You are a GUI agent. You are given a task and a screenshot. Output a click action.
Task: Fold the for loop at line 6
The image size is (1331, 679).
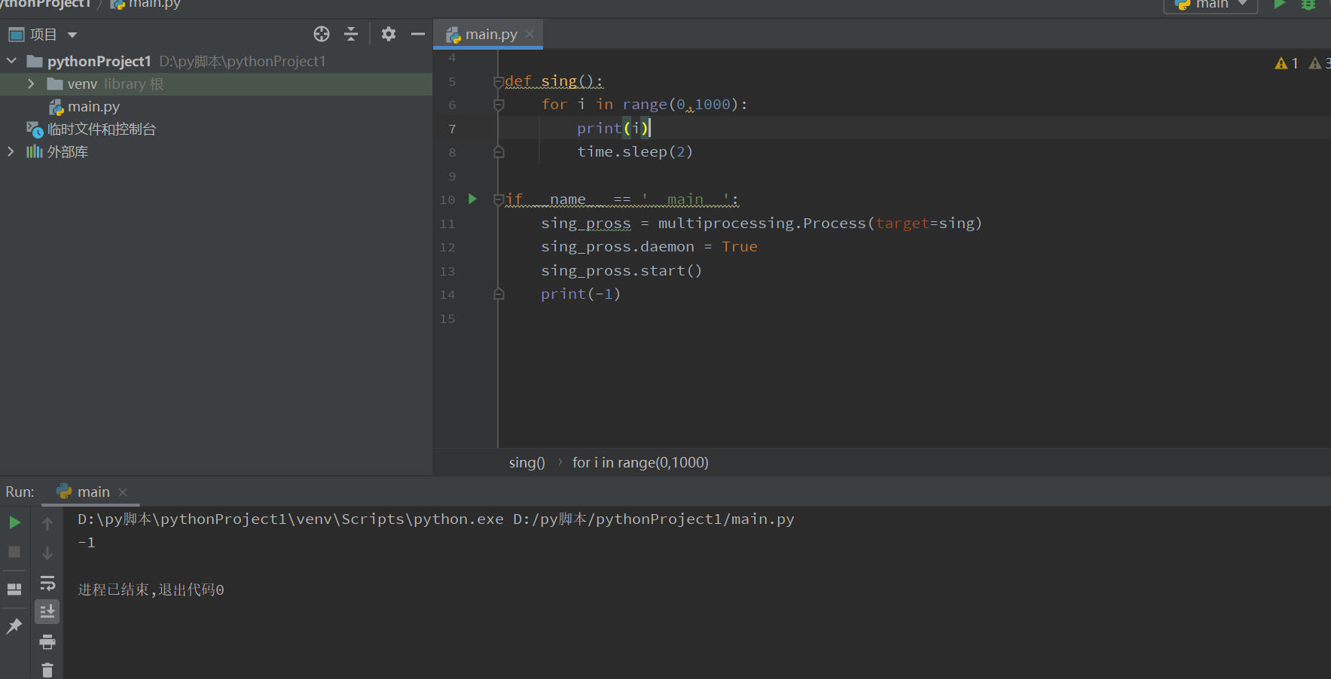499,105
